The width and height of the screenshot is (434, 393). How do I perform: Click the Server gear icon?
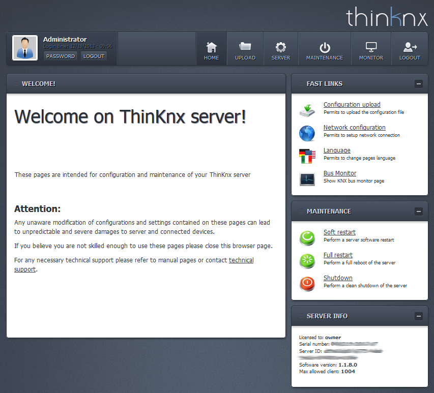pyautogui.click(x=281, y=47)
